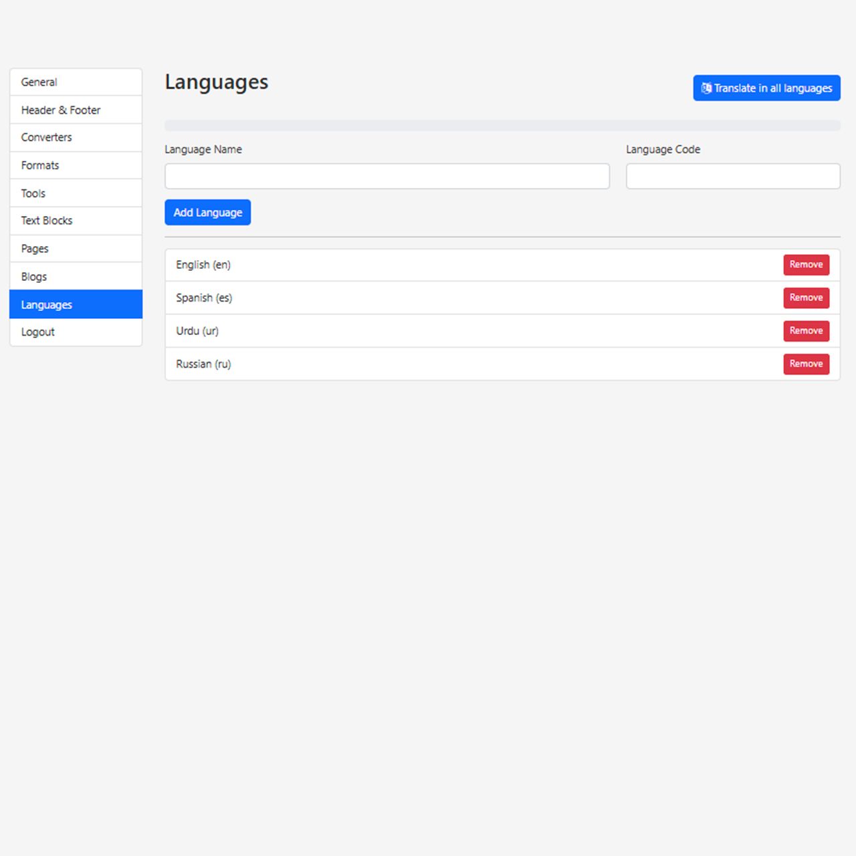Click the Language Code label
This screenshot has height=856, width=856.
663,150
